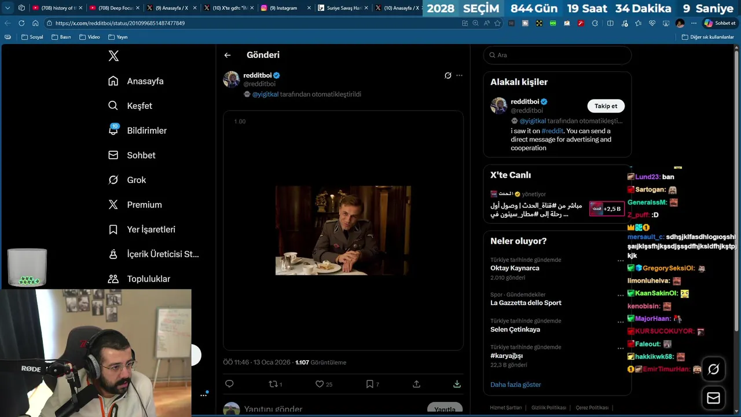
Task: Open more options for La Gazzetta trend
Action: (621, 295)
